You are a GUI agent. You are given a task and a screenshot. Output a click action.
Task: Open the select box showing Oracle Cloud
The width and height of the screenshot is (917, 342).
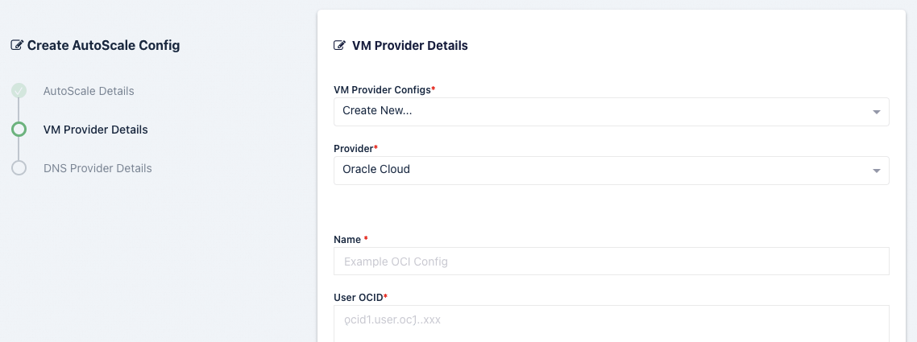coord(596,170)
